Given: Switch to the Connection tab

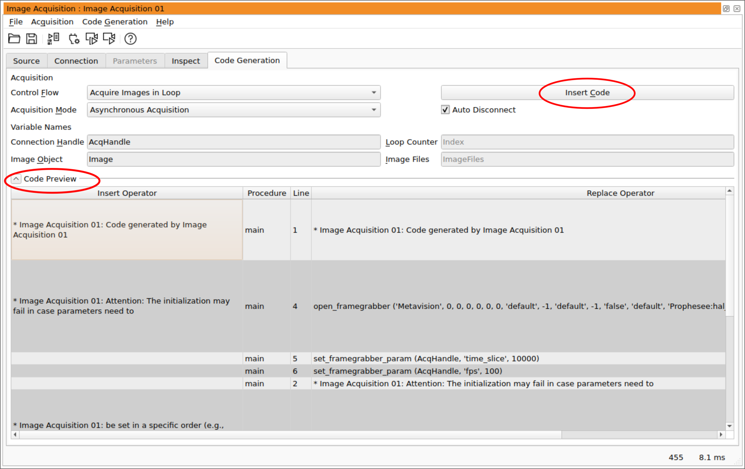Looking at the screenshot, I should tap(76, 61).
